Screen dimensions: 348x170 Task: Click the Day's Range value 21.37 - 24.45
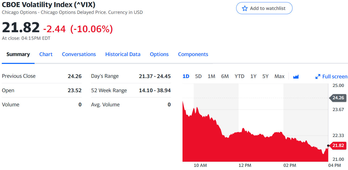point(155,76)
